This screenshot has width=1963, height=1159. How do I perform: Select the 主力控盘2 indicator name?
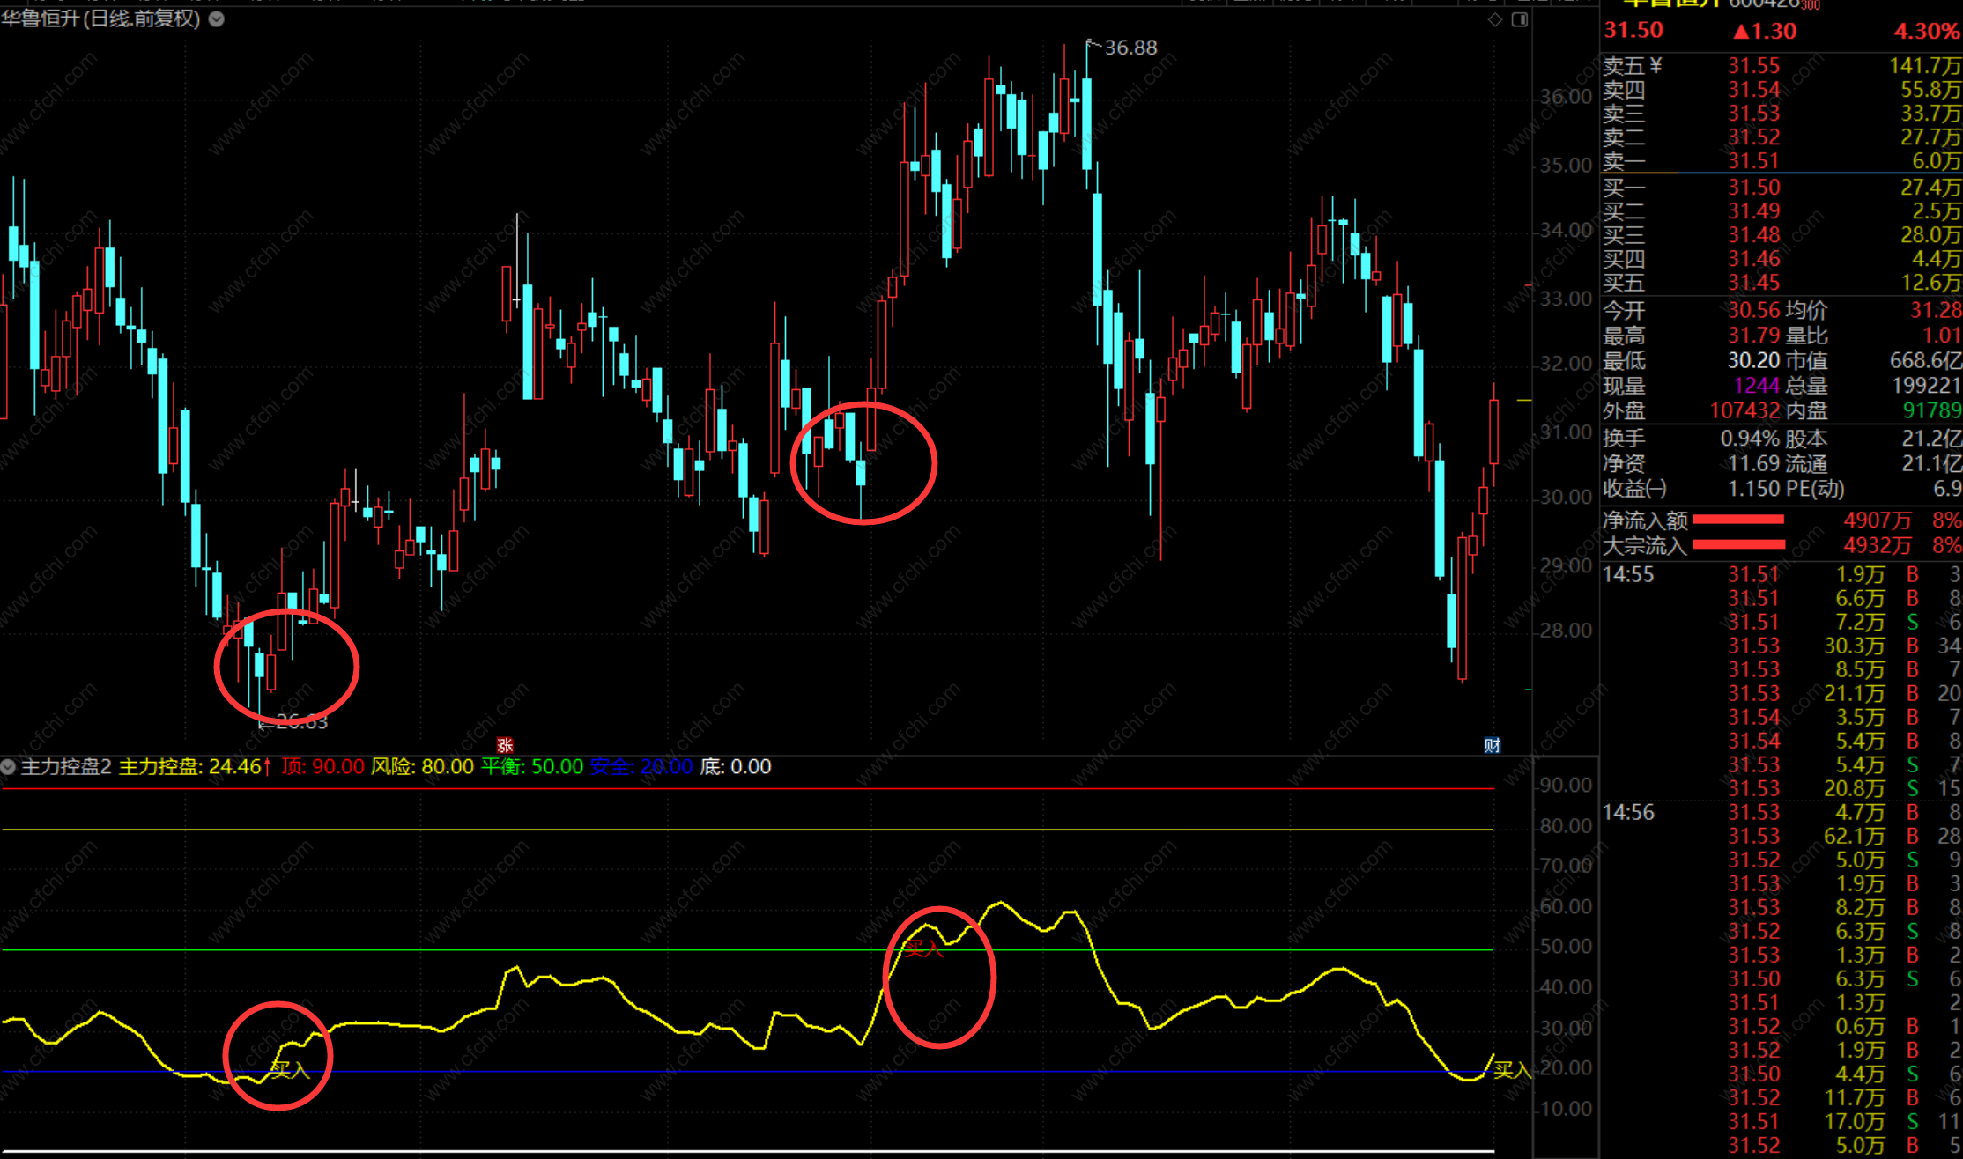point(66,767)
